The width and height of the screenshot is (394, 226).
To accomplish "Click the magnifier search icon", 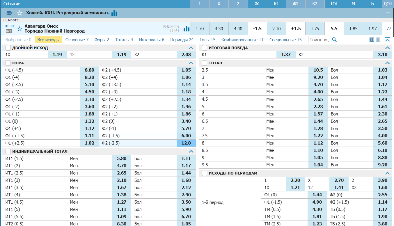I will tap(335, 40).
